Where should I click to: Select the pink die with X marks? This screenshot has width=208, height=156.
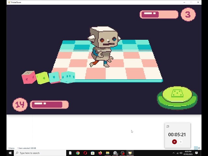click(29, 77)
